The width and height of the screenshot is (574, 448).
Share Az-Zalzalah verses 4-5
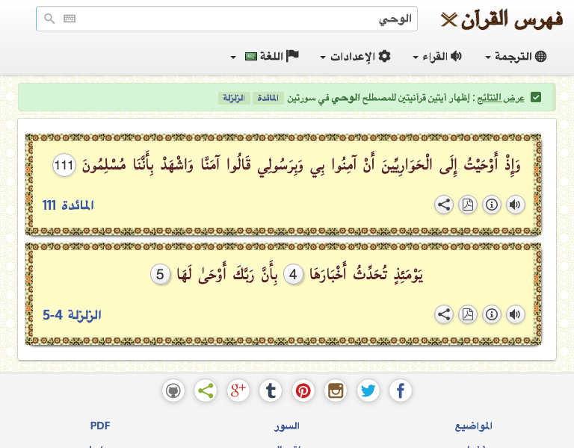[x=444, y=314]
